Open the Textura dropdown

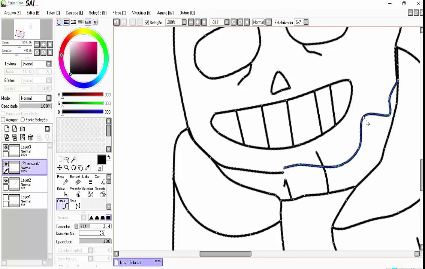point(48,64)
